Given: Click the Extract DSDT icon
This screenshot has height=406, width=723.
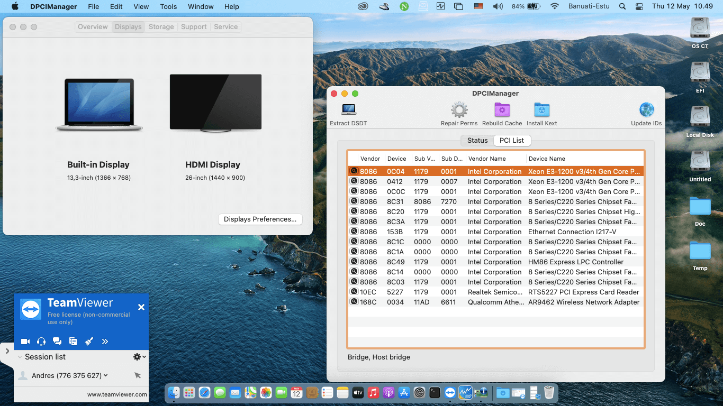Looking at the screenshot, I should coord(348,109).
